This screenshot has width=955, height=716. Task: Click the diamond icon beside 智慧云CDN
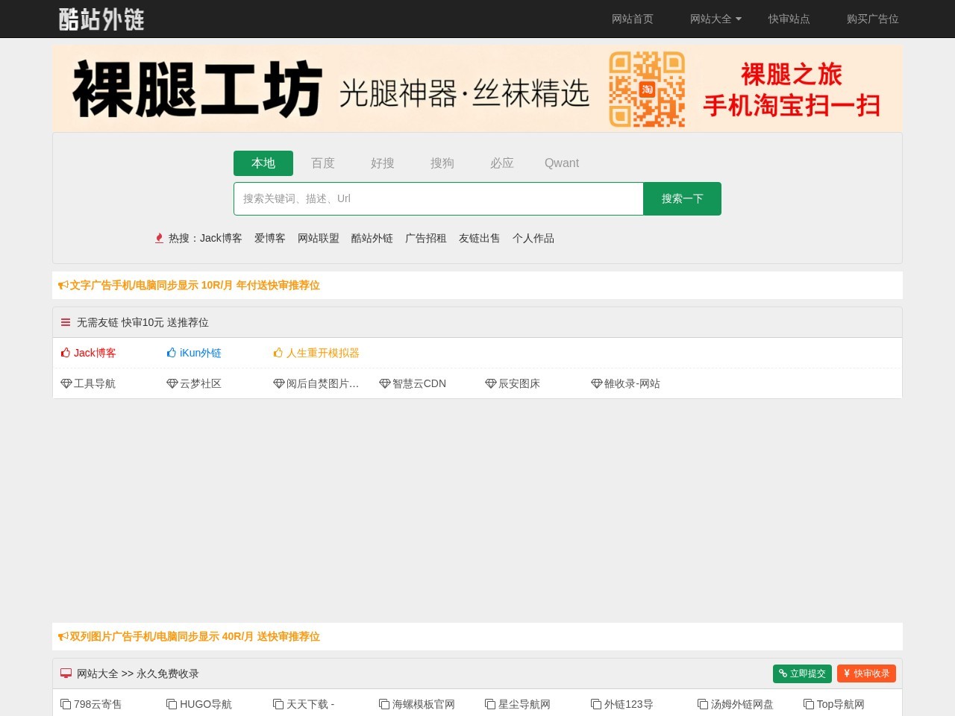385,383
